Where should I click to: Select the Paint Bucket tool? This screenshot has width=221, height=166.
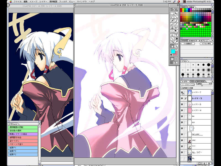tap(172, 42)
